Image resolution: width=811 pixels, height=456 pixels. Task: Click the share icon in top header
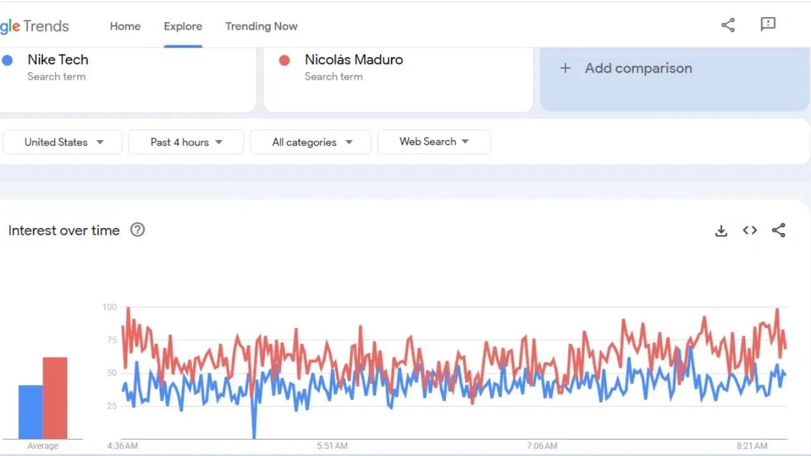(x=728, y=25)
